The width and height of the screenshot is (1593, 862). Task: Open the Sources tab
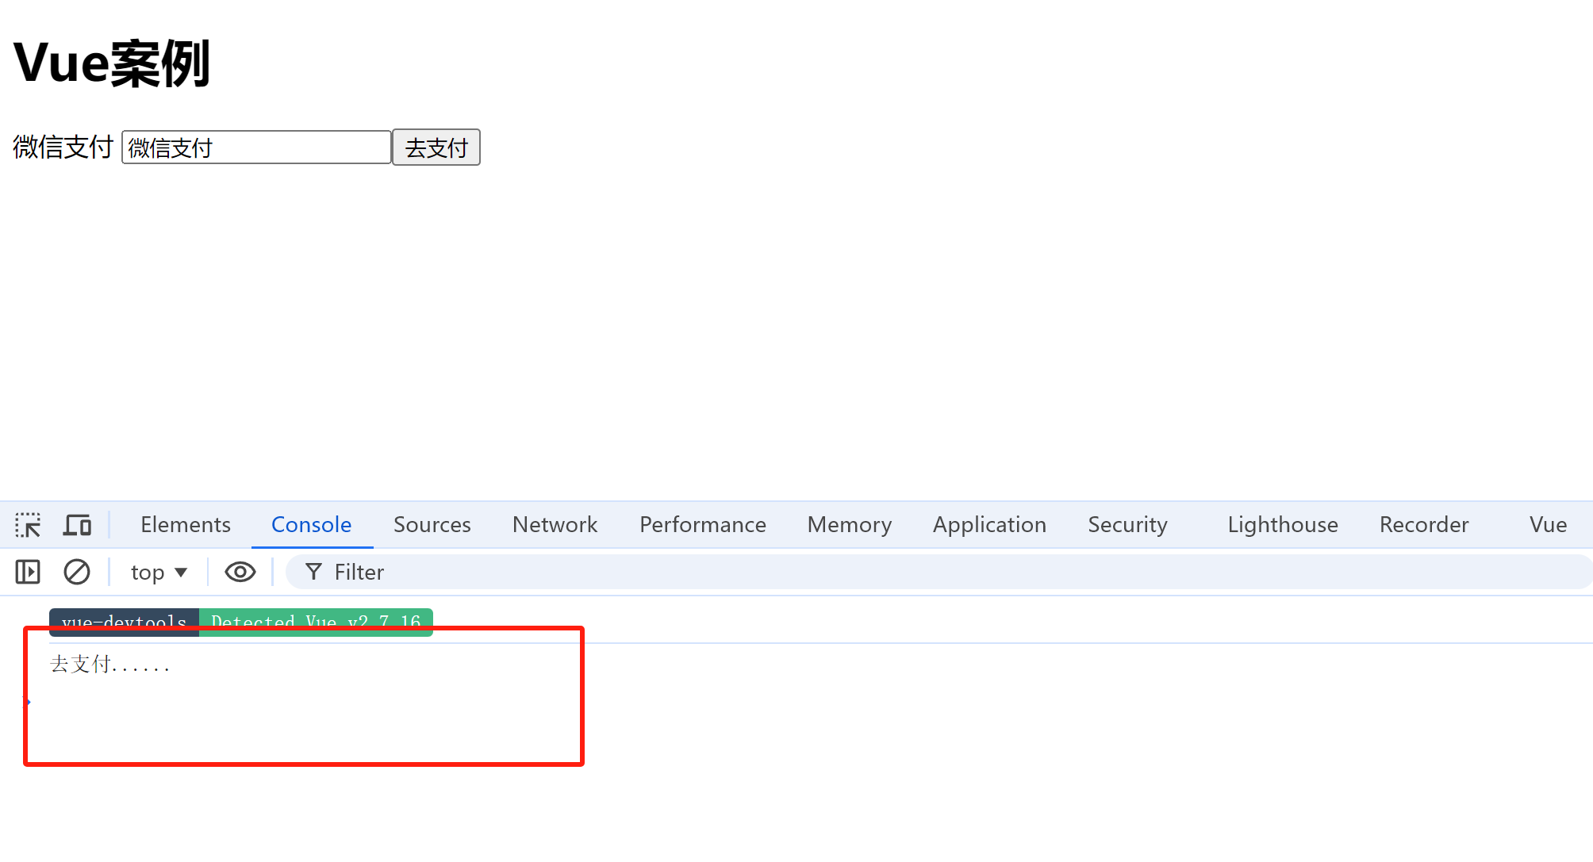click(432, 525)
